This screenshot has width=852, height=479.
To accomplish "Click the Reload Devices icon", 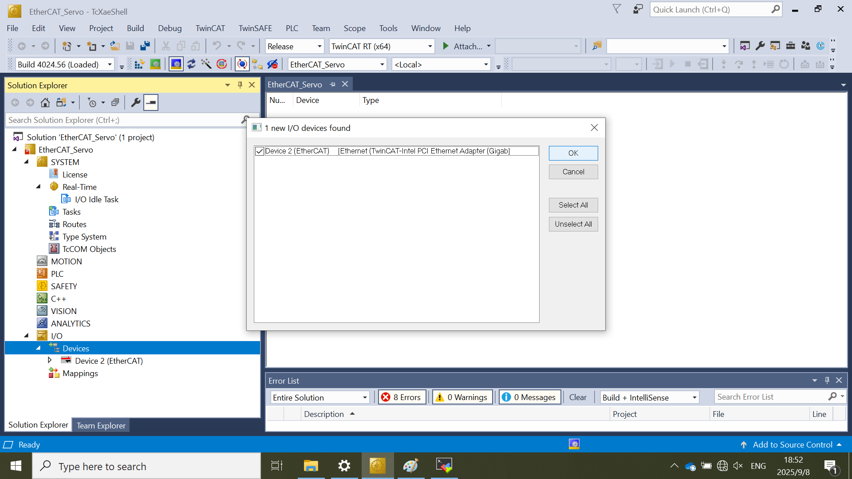I will (191, 65).
